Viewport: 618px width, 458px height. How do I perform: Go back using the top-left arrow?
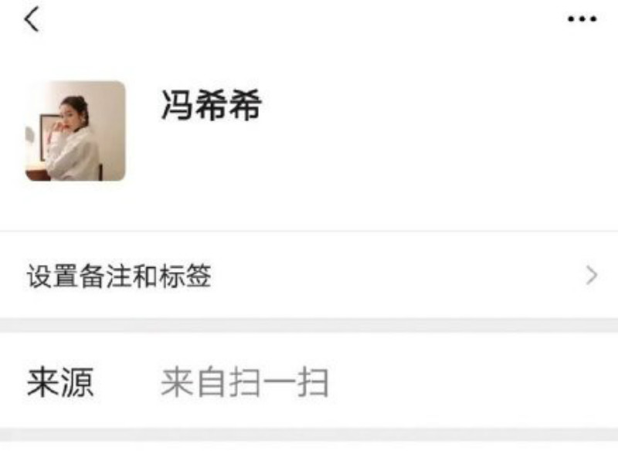click(32, 19)
